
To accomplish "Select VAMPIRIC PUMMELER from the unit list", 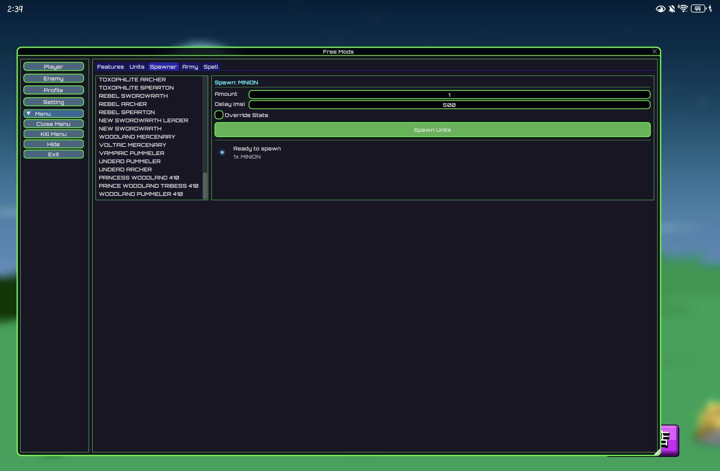I will coord(132,153).
